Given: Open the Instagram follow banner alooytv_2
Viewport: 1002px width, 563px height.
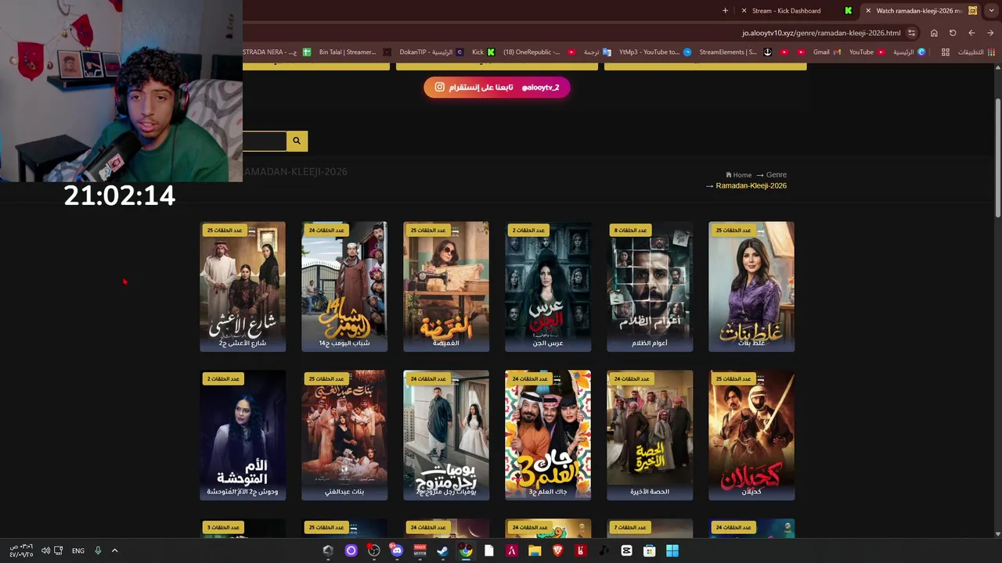Looking at the screenshot, I should point(497,88).
